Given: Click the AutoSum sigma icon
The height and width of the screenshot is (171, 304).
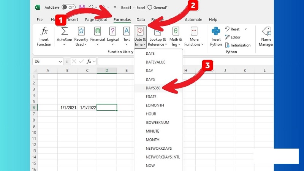Looking at the screenshot, I should point(64,32).
